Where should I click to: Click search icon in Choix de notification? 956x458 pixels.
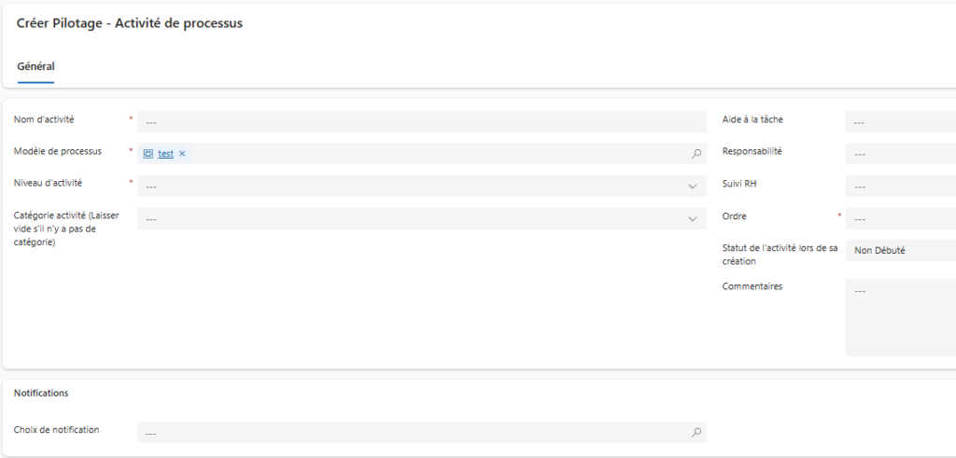click(696, 433)
